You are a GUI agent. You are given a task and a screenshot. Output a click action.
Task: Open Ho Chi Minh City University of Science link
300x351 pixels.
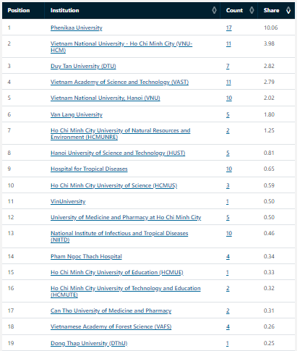(x=113, y=185)
